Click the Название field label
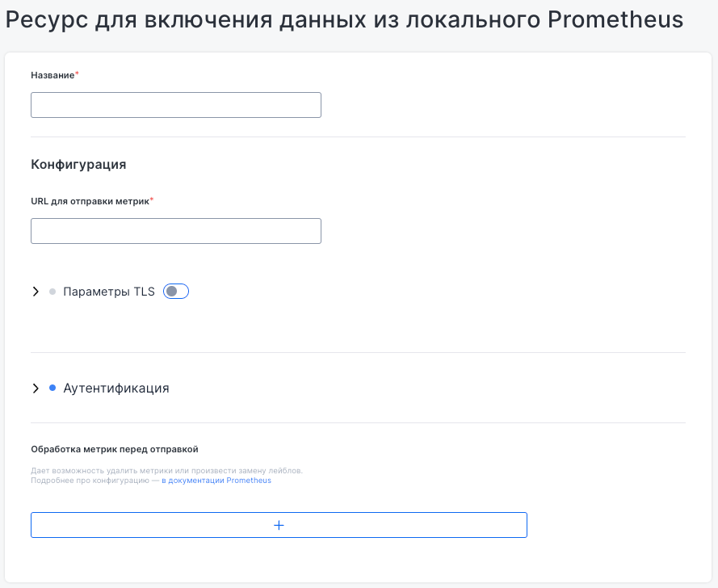 (52, 75)
